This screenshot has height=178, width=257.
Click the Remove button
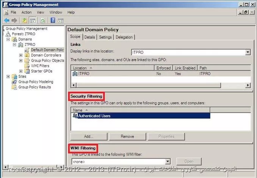(127, 136)
